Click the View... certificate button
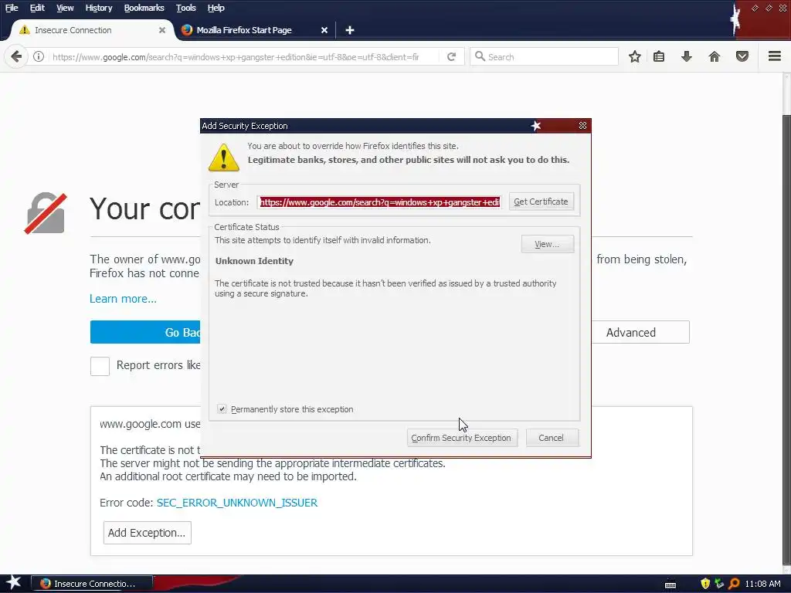791x593 pixels. 548,244
